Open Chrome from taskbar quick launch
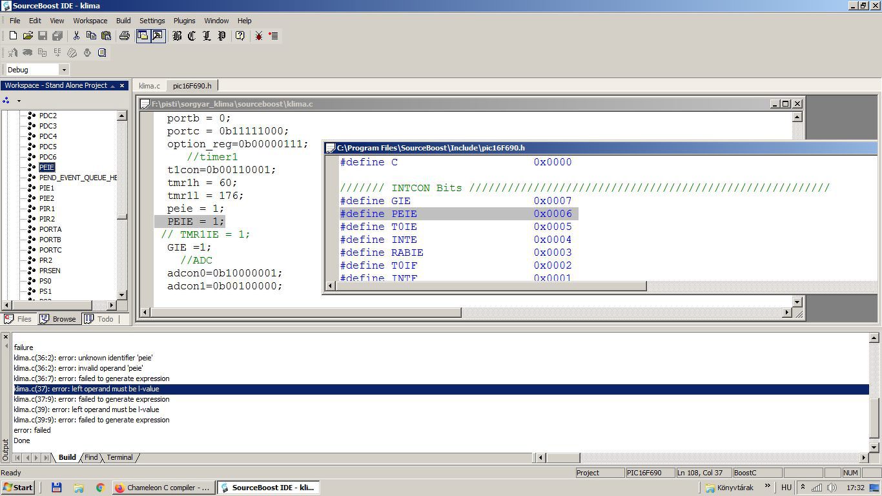Screen dimensions: 882x496 point(100,488)
